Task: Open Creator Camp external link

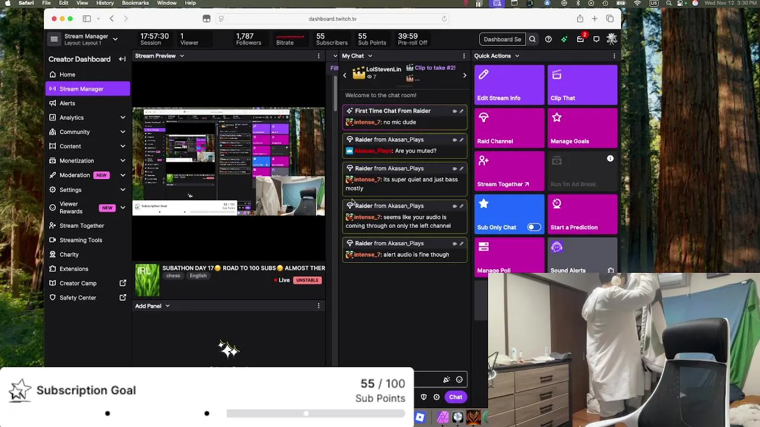Action: click(x=88, y=283)
